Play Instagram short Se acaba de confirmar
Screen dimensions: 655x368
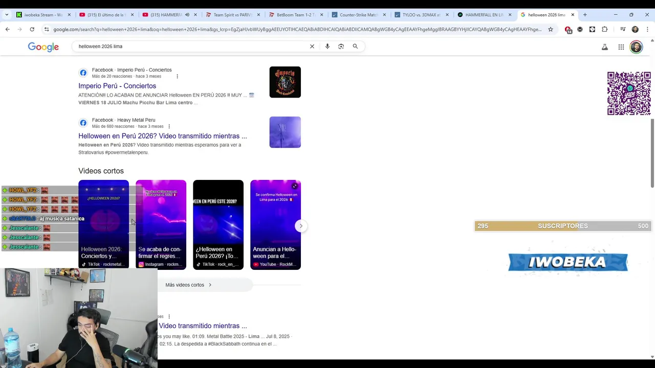click(161, 224)
